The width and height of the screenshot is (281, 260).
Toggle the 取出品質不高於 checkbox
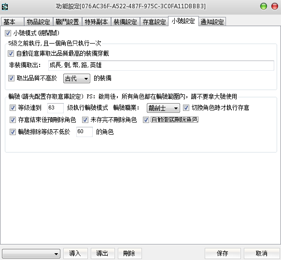pos(11,78)
